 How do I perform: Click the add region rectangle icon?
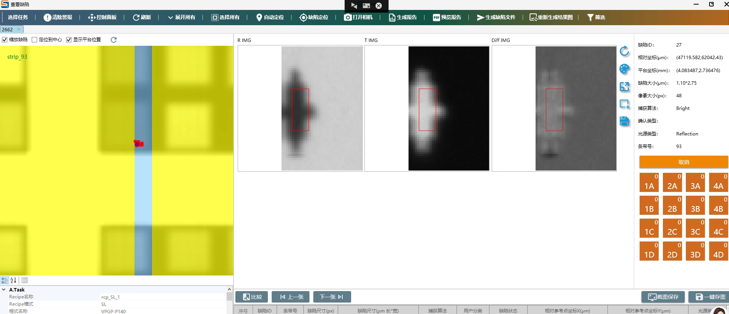point(624,104)
